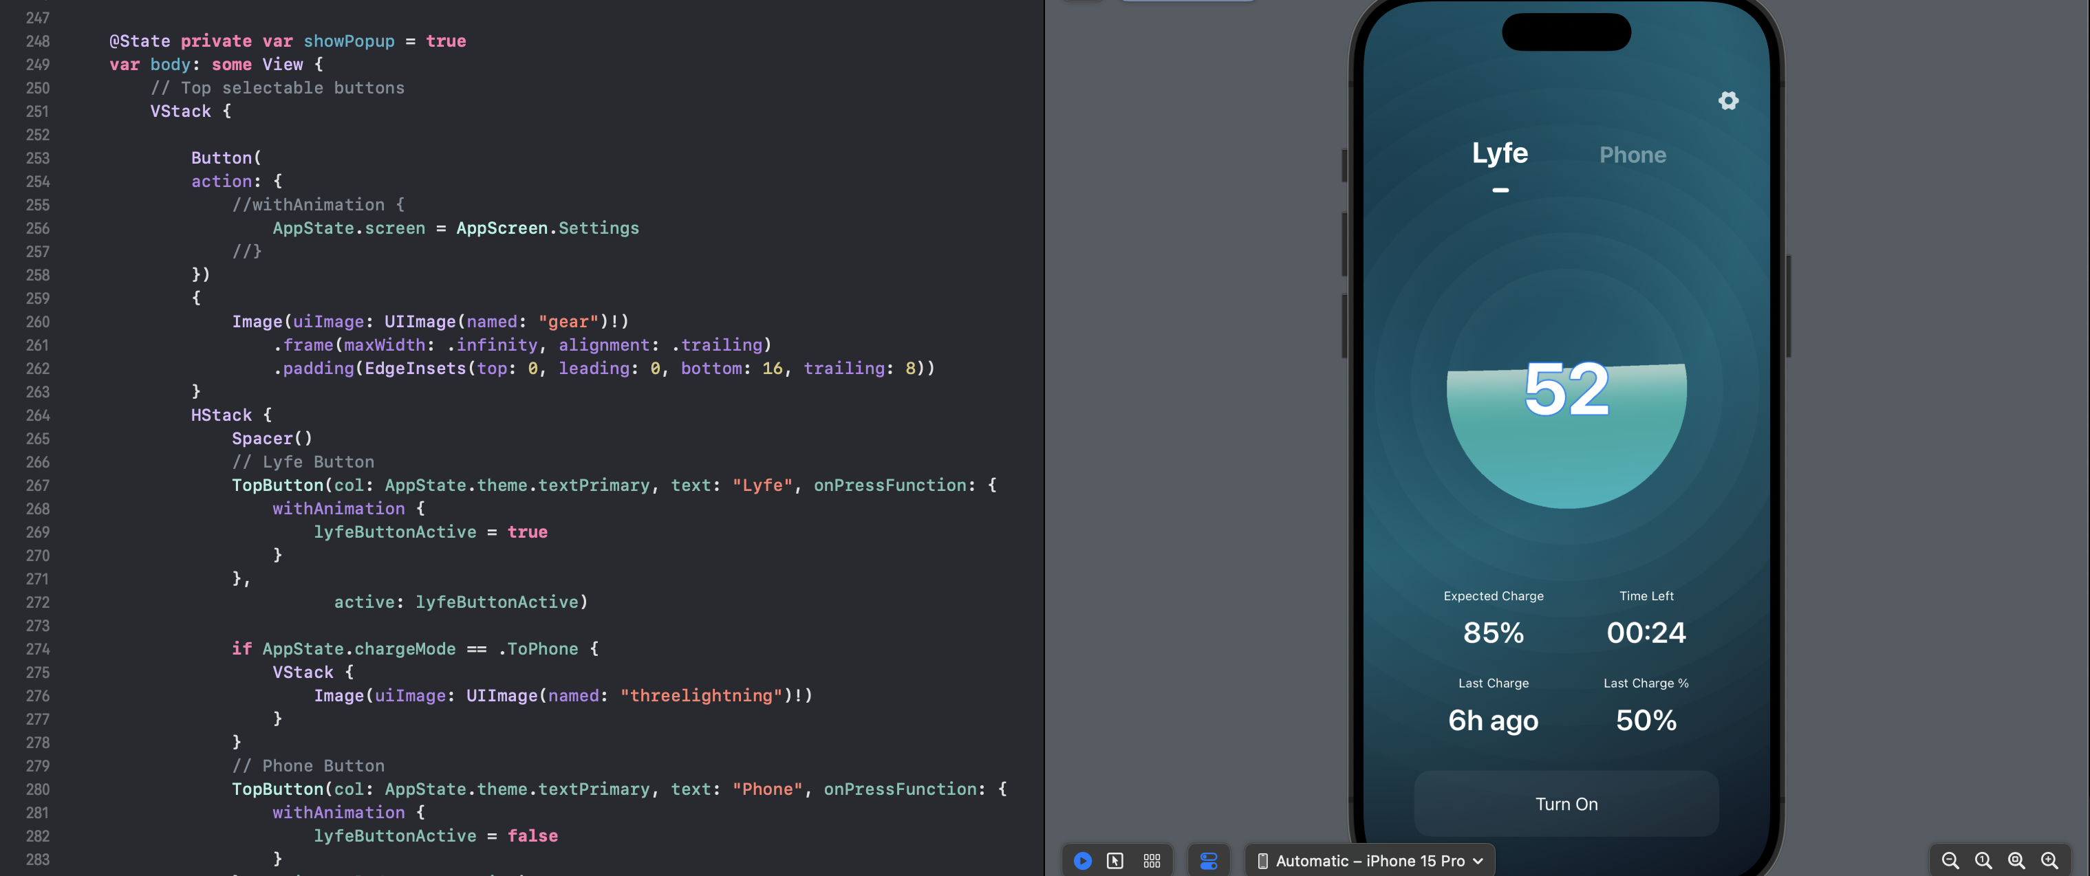Tap the gear settings icon in the phone preview
The image size is (2090, 876).
click(x=1728, y=100)
